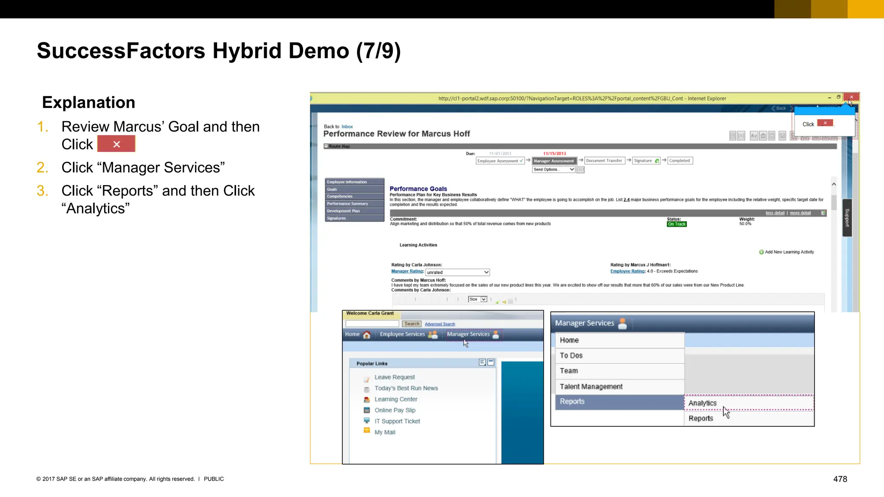Click the Leave Request icon

[366, 380]
